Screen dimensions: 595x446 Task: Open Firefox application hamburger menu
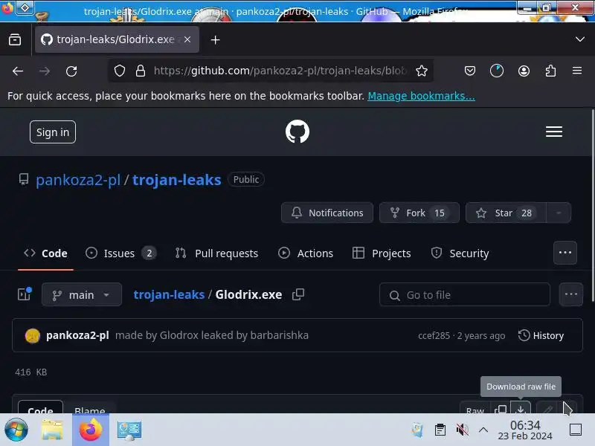577,71
